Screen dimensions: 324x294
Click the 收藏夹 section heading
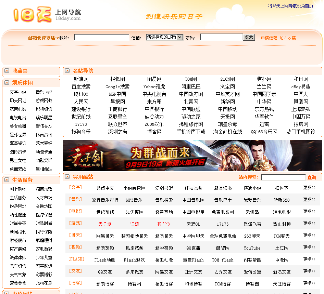20,71
